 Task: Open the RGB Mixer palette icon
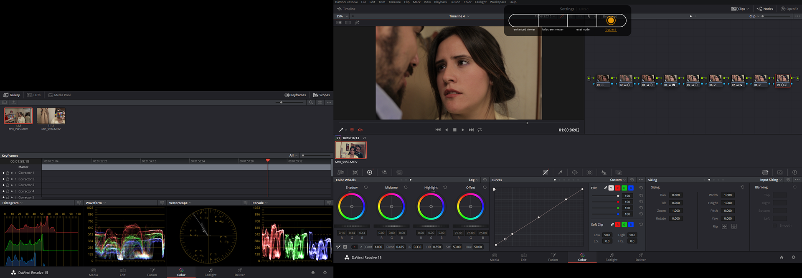(384, 172)
